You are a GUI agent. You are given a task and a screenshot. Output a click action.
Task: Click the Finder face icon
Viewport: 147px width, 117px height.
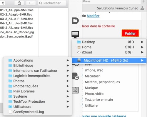[75, 90]
